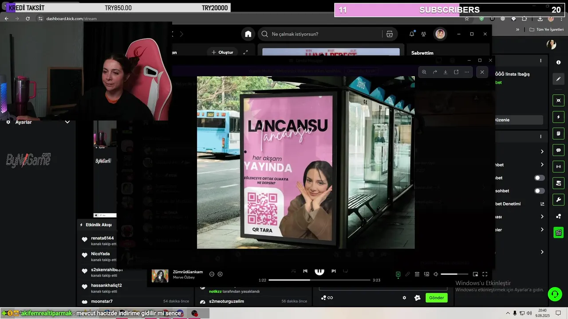Skip to next Spotify track
The height and width of the screenshot is (319, 568).
[x=334, y=271]
